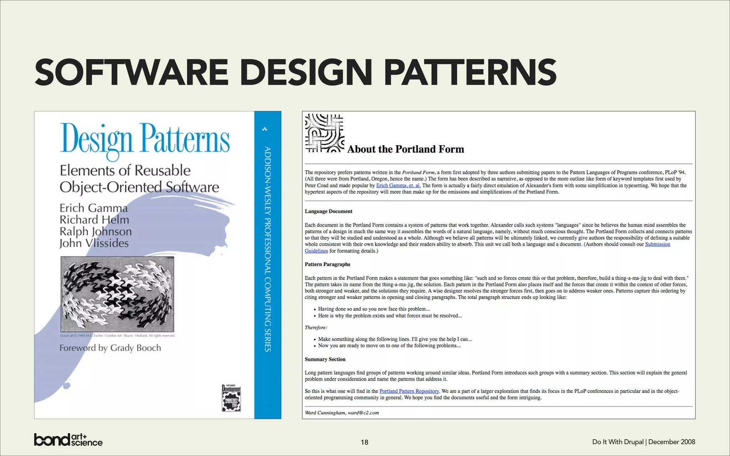
Task: Click the Escher bird artwork on cover
Action: point(118,294)
